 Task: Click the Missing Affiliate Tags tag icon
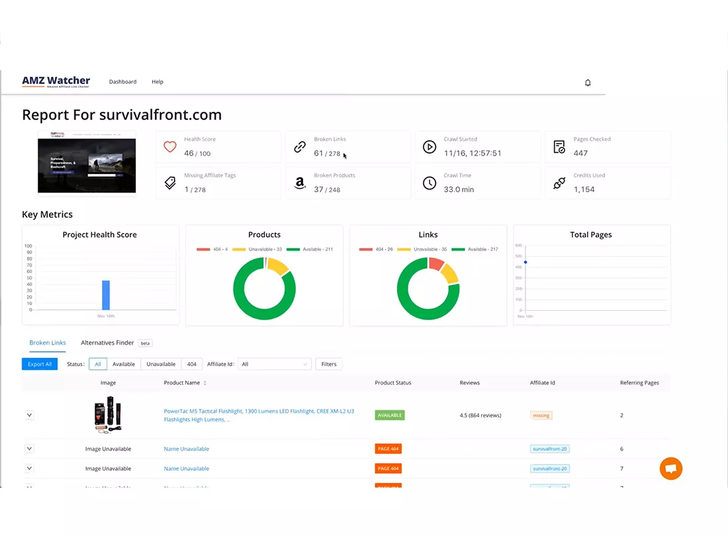coord(170,183)
